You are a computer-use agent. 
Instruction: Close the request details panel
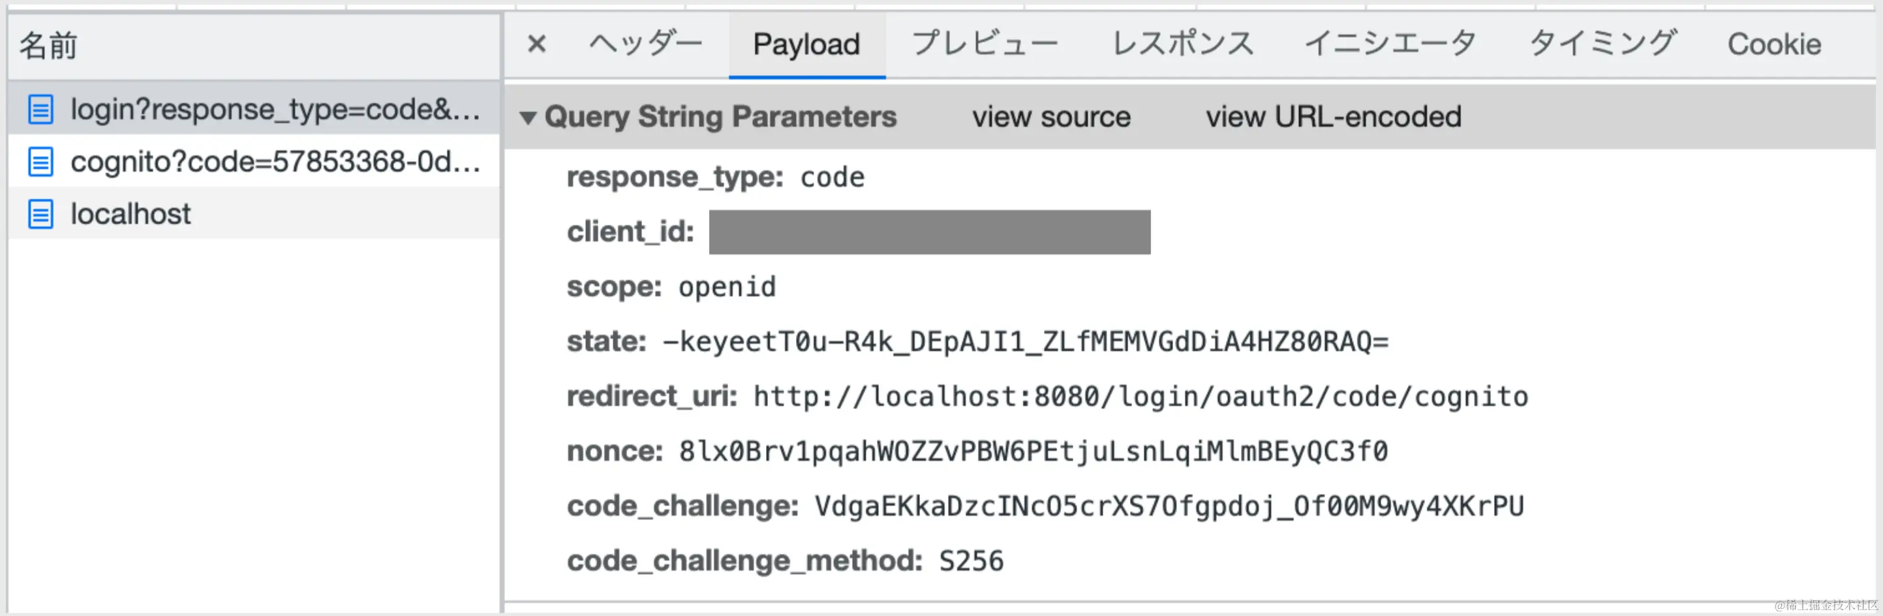536,44
